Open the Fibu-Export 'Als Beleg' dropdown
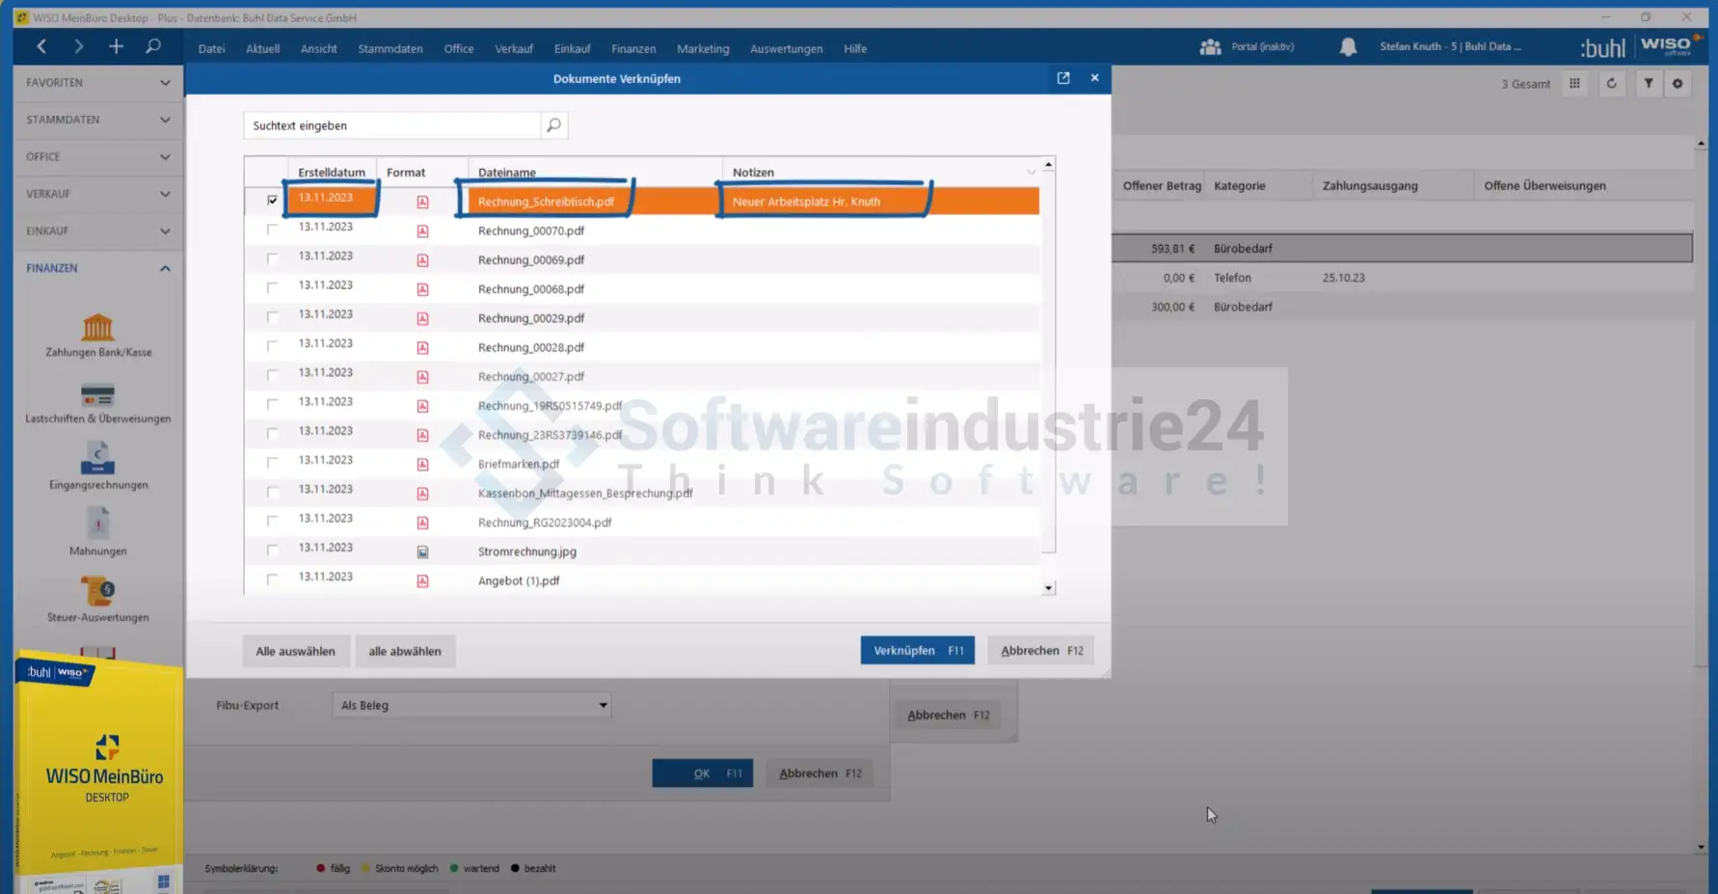 point(603,705)
